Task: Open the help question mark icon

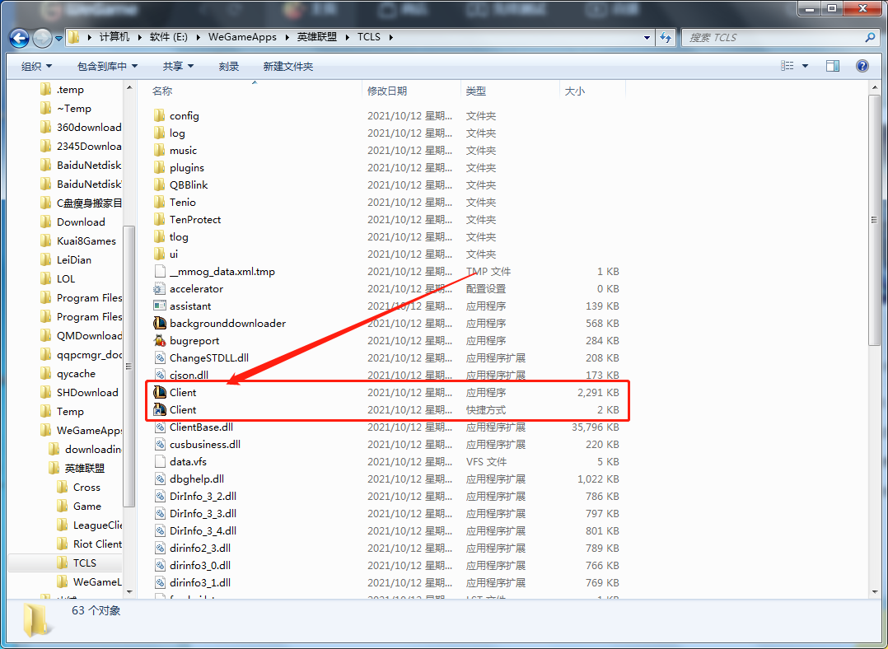Action: click(862, 66)
